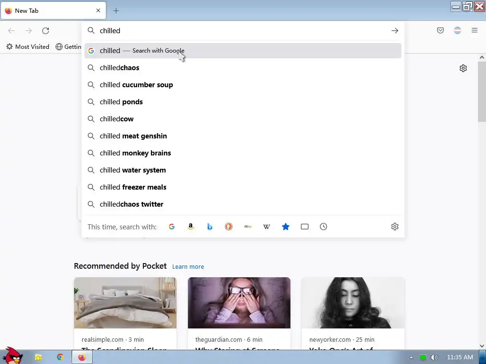
Task: Click the 'Recommended by Pocket' heading
Action: (x=120, y=266)
